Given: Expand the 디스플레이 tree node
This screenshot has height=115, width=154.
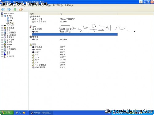Looking at the screenshot, I should pos(2,33).
